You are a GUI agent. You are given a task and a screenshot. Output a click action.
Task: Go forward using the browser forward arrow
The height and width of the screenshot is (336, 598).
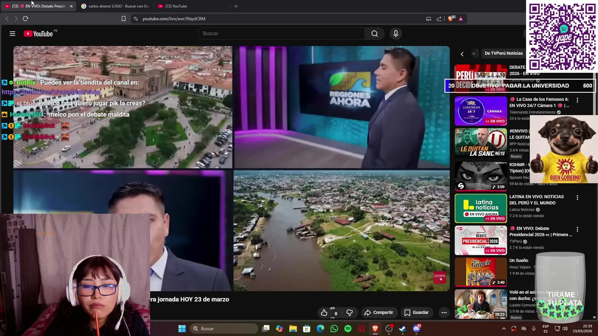[x=16, y=19]
